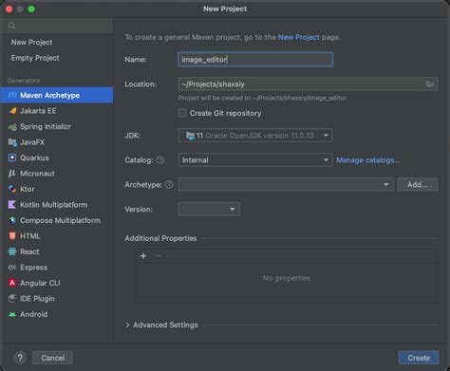Open the JDK version dropdown
Viewport: 450px width, 371px height.
255,136
